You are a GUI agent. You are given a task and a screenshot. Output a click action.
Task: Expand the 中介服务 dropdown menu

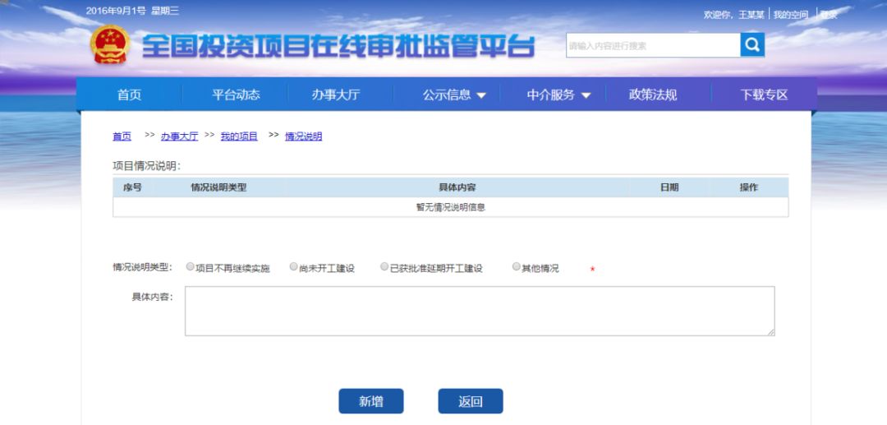[558, 95]
